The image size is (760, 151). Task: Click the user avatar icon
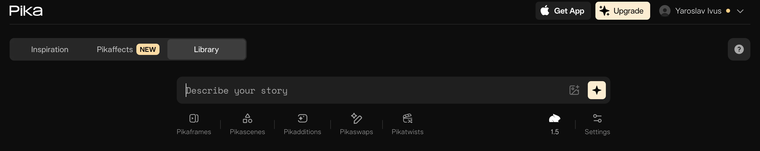664,11
